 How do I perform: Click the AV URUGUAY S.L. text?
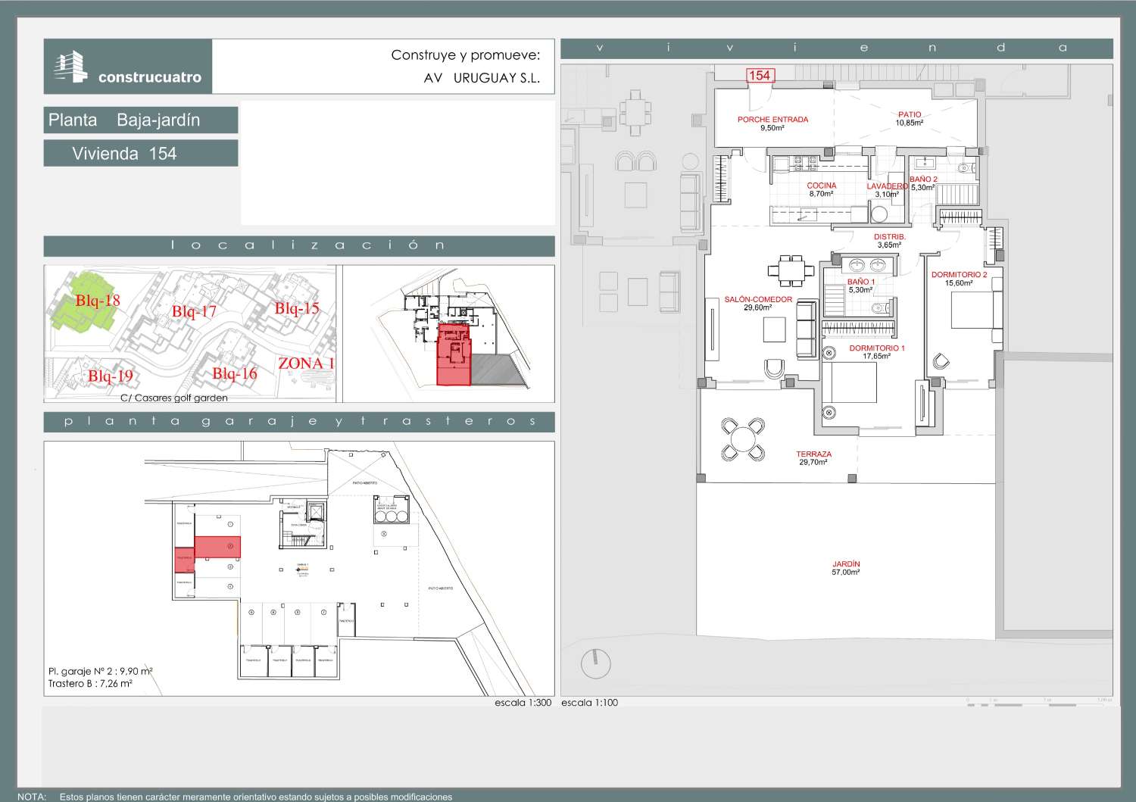(x=482, y=78)
